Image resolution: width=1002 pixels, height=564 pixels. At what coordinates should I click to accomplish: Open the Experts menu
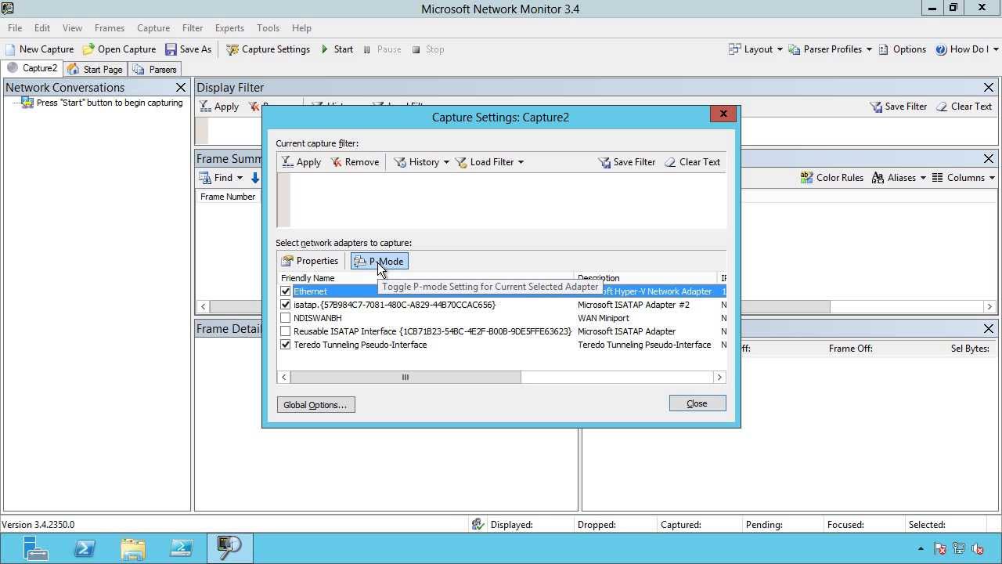(x=229, y=28)
